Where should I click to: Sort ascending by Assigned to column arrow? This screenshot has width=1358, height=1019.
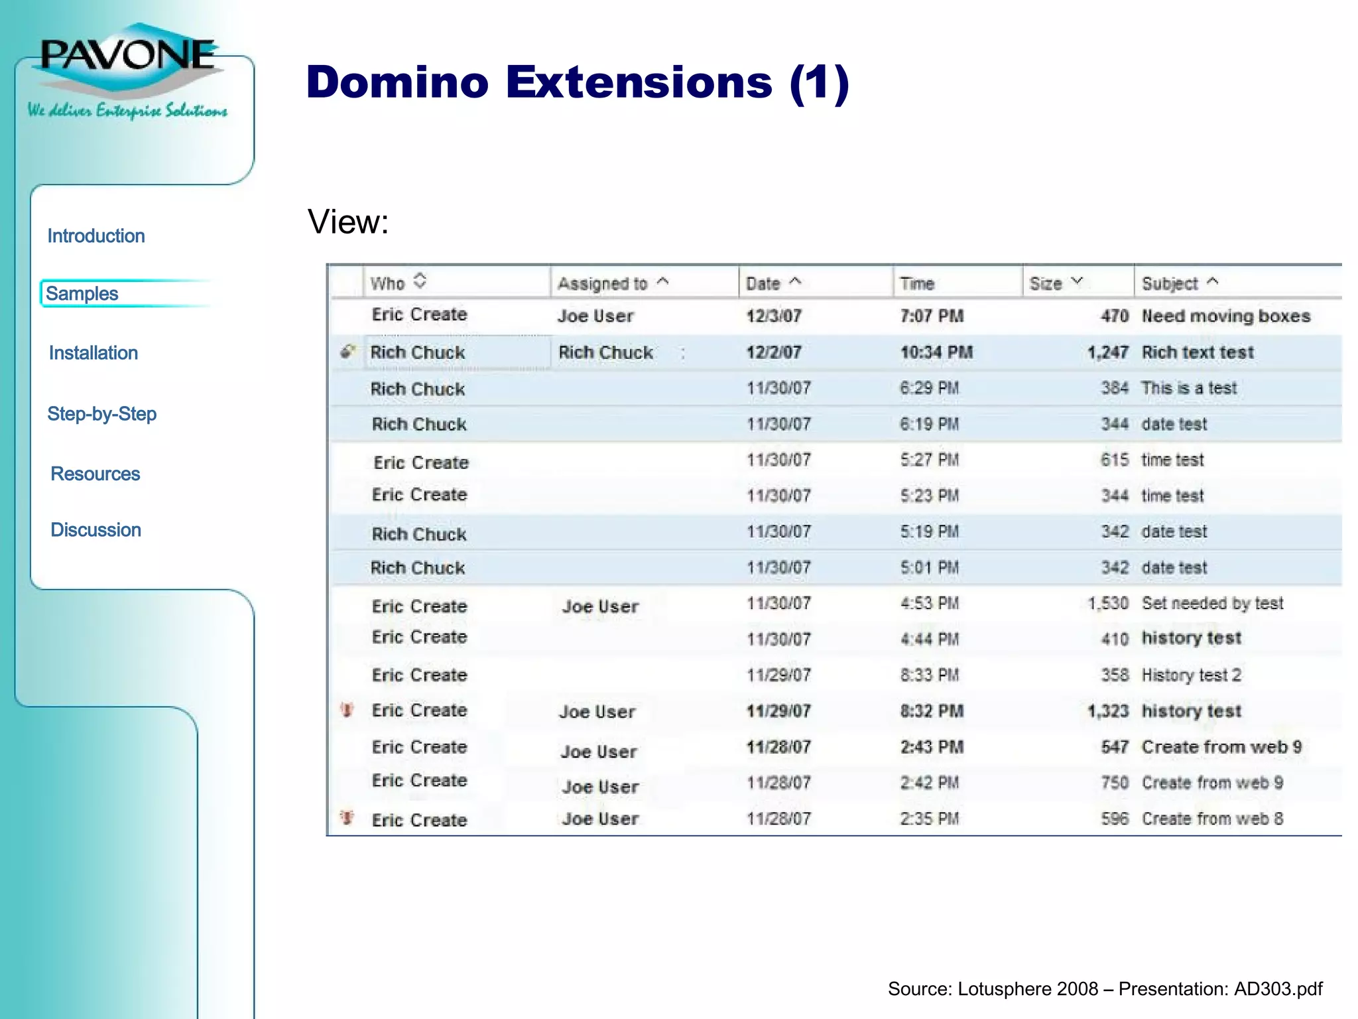[x=662, y=282]
